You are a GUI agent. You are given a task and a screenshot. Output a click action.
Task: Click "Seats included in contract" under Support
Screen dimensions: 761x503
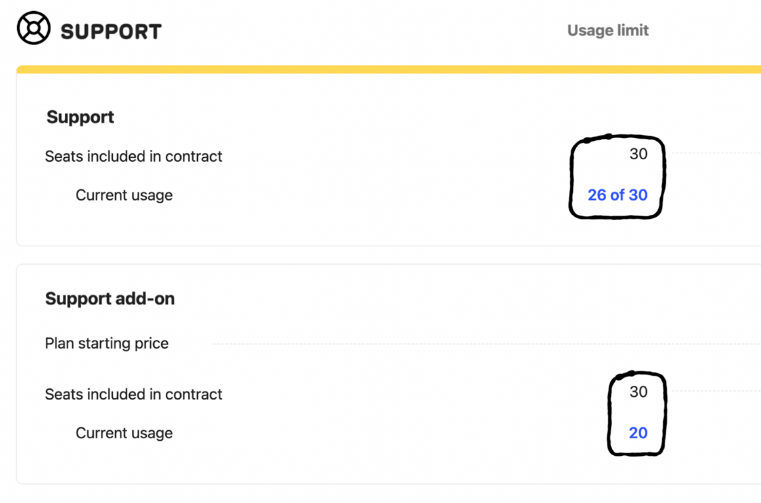click(133, 157)
